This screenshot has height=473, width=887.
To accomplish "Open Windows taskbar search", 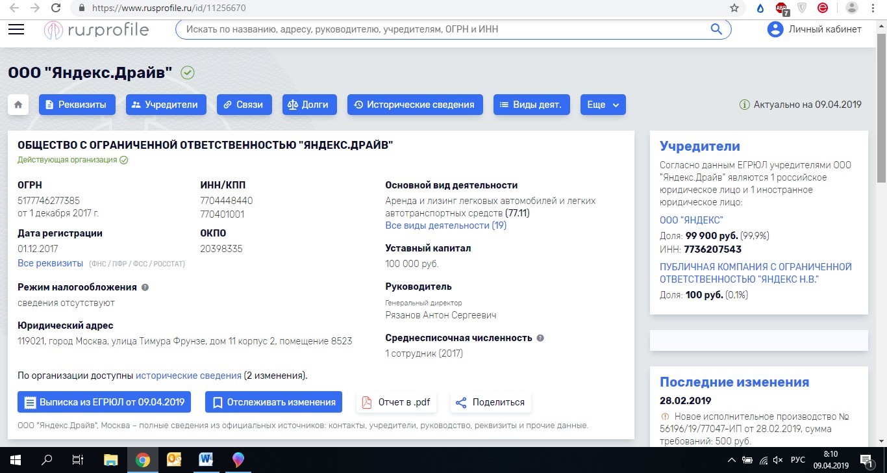I will pyautogui.click(x=47, y=460).
